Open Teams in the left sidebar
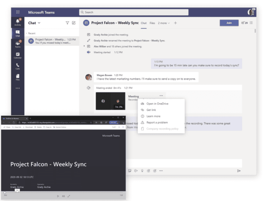 17,44
